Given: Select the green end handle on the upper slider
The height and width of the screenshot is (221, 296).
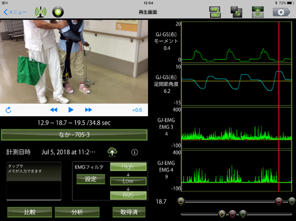Looking at the screenshot, I should [x=292, y=201].
